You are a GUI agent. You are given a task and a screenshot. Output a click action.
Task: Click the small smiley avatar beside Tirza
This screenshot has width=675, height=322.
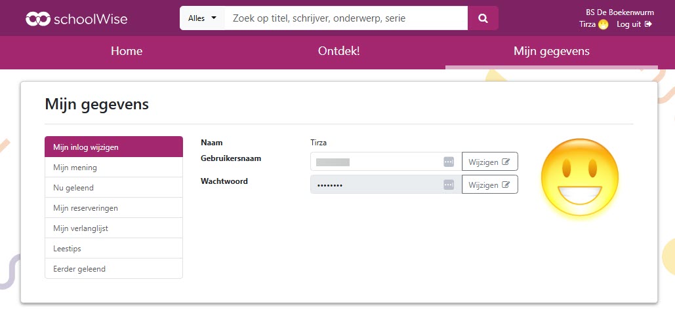point(603,24)
